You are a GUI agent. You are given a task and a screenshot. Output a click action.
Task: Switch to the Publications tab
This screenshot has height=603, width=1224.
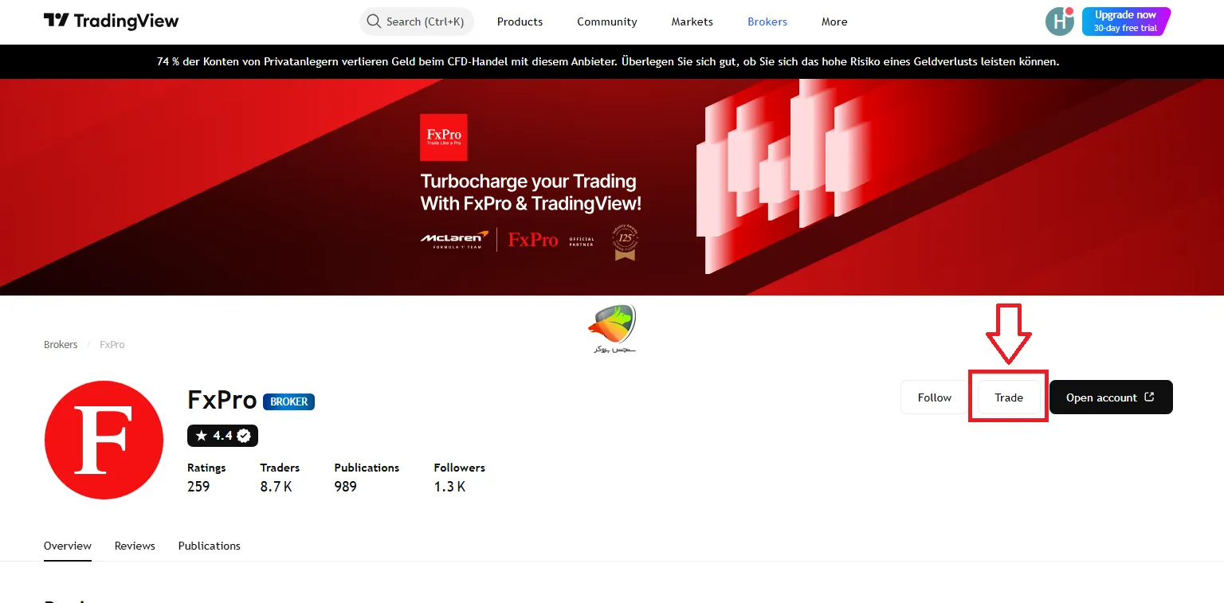click(x=209, y=546)
